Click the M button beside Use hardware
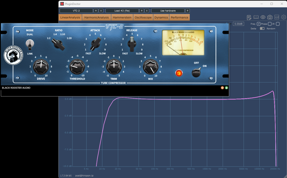 pos(187,11)
